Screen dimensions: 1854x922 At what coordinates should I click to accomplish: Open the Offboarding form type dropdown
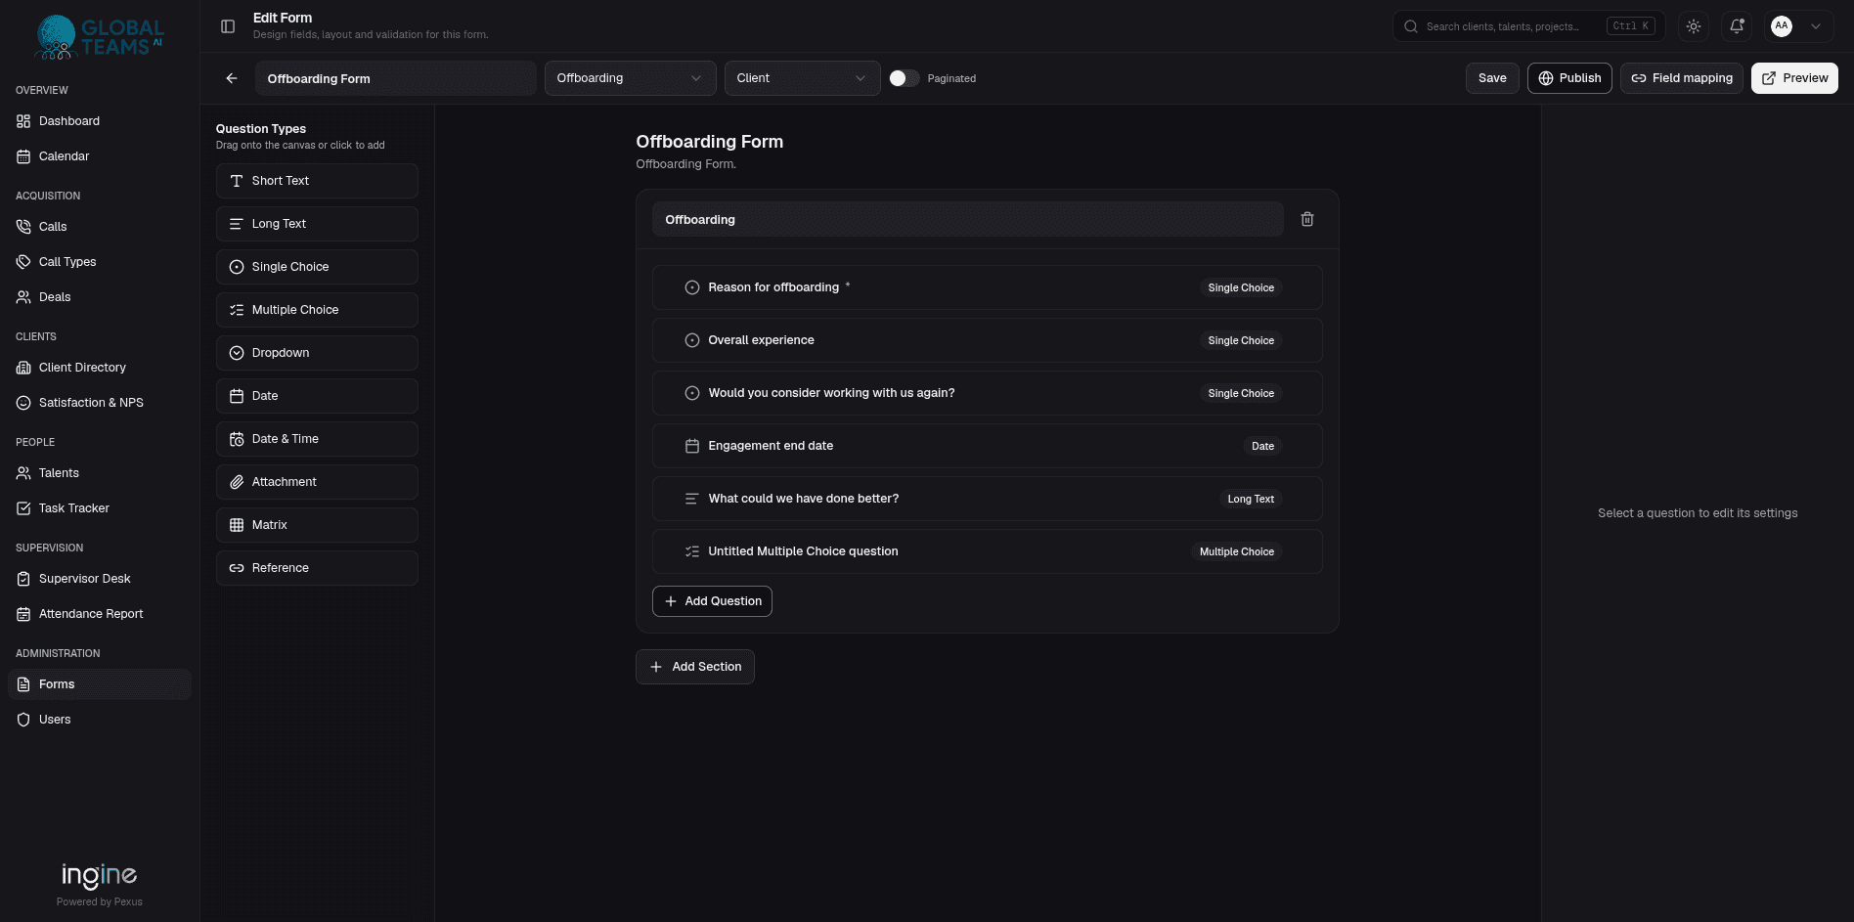pyautogui.click(x=630, y=78)
